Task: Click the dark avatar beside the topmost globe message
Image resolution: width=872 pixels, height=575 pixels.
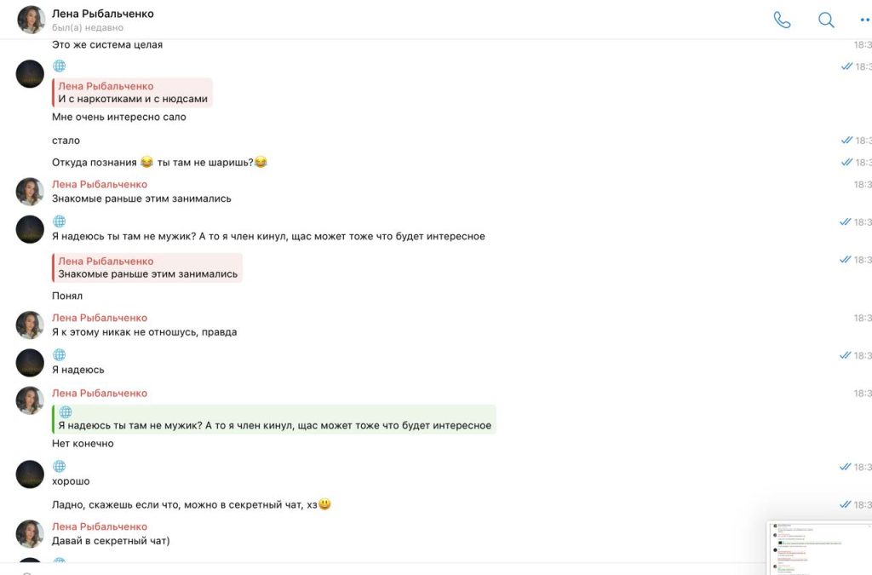Action: (x=30, y=74)
